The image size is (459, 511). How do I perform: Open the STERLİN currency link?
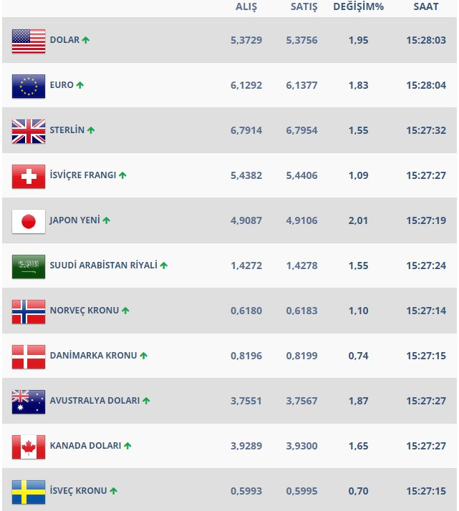click(67, 130)
